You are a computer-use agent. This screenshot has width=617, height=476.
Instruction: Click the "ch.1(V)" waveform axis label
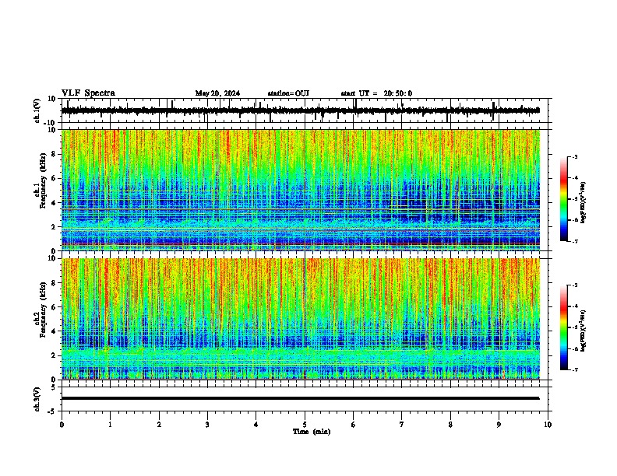37,110
